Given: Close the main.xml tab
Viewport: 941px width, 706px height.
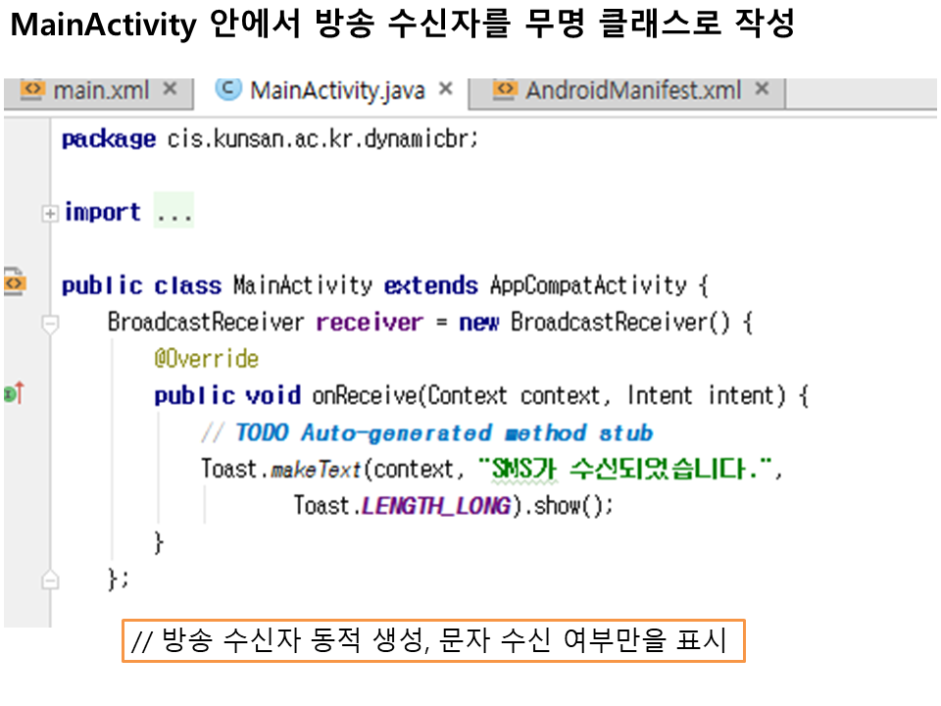Looking at the screenshot, I should point(170,90).
